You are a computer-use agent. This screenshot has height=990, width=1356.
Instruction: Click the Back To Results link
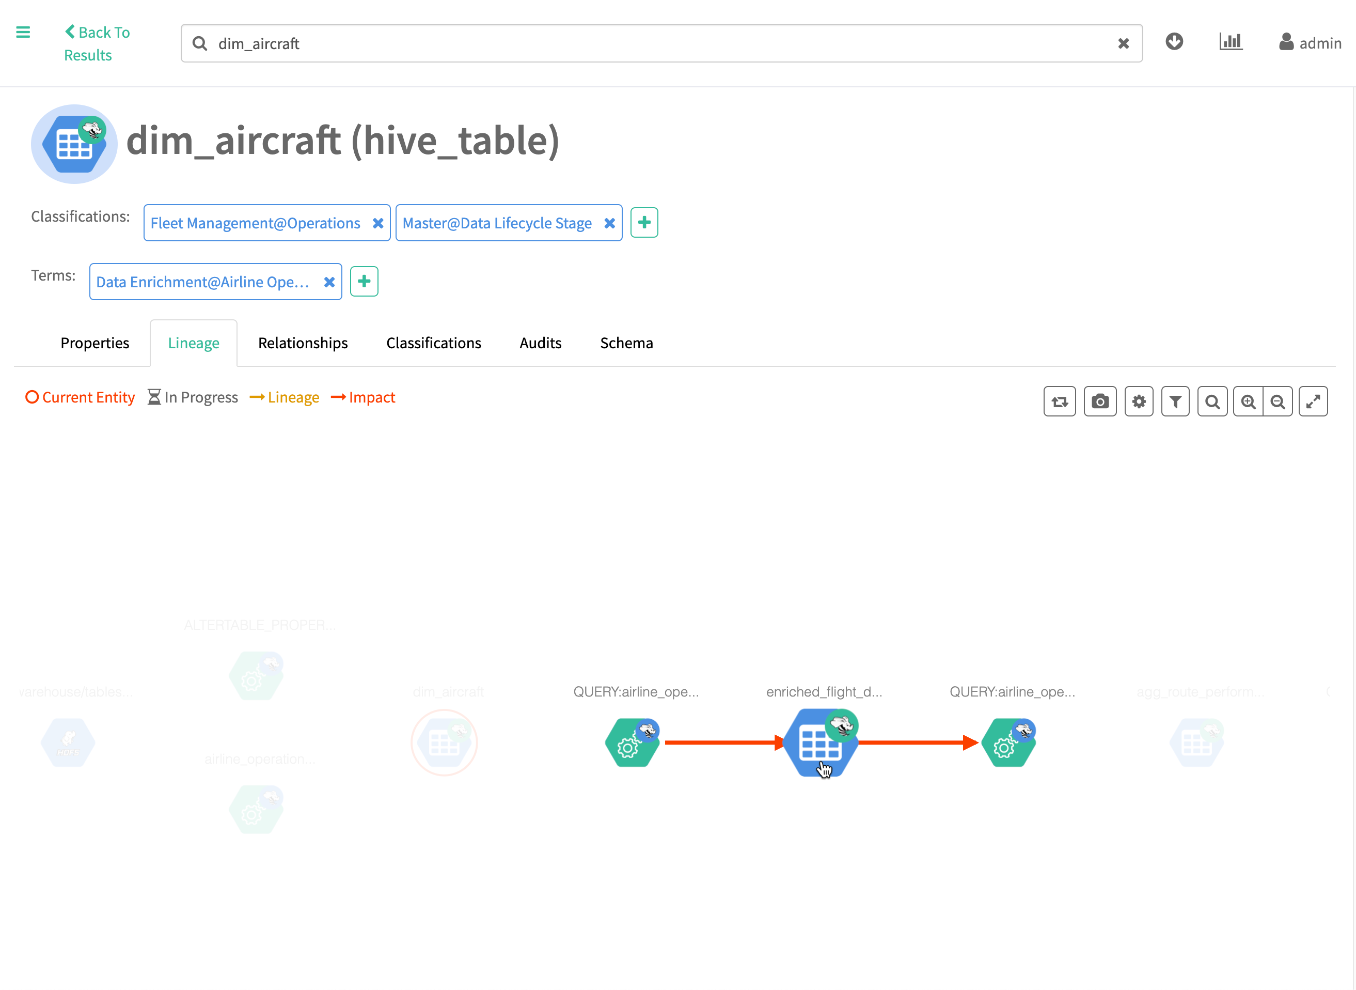coord(97,43)
